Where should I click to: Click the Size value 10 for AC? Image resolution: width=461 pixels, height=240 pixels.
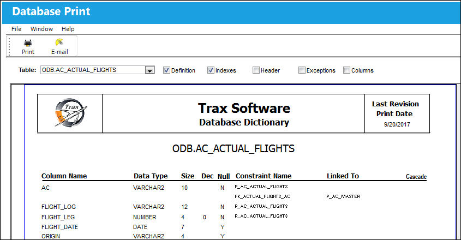click(184, 188)
